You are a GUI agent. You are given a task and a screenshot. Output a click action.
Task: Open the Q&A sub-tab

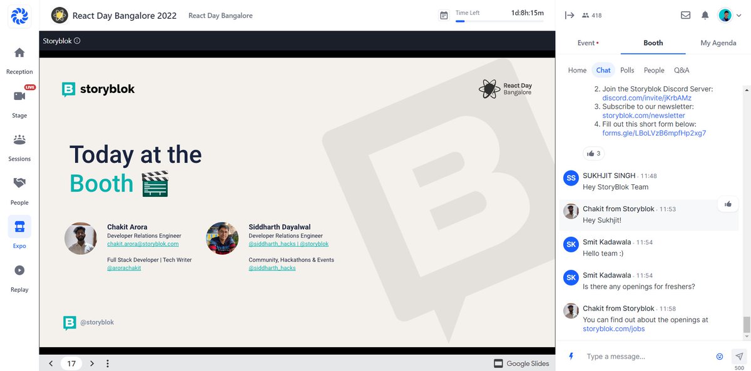click(x=682, y=71)
